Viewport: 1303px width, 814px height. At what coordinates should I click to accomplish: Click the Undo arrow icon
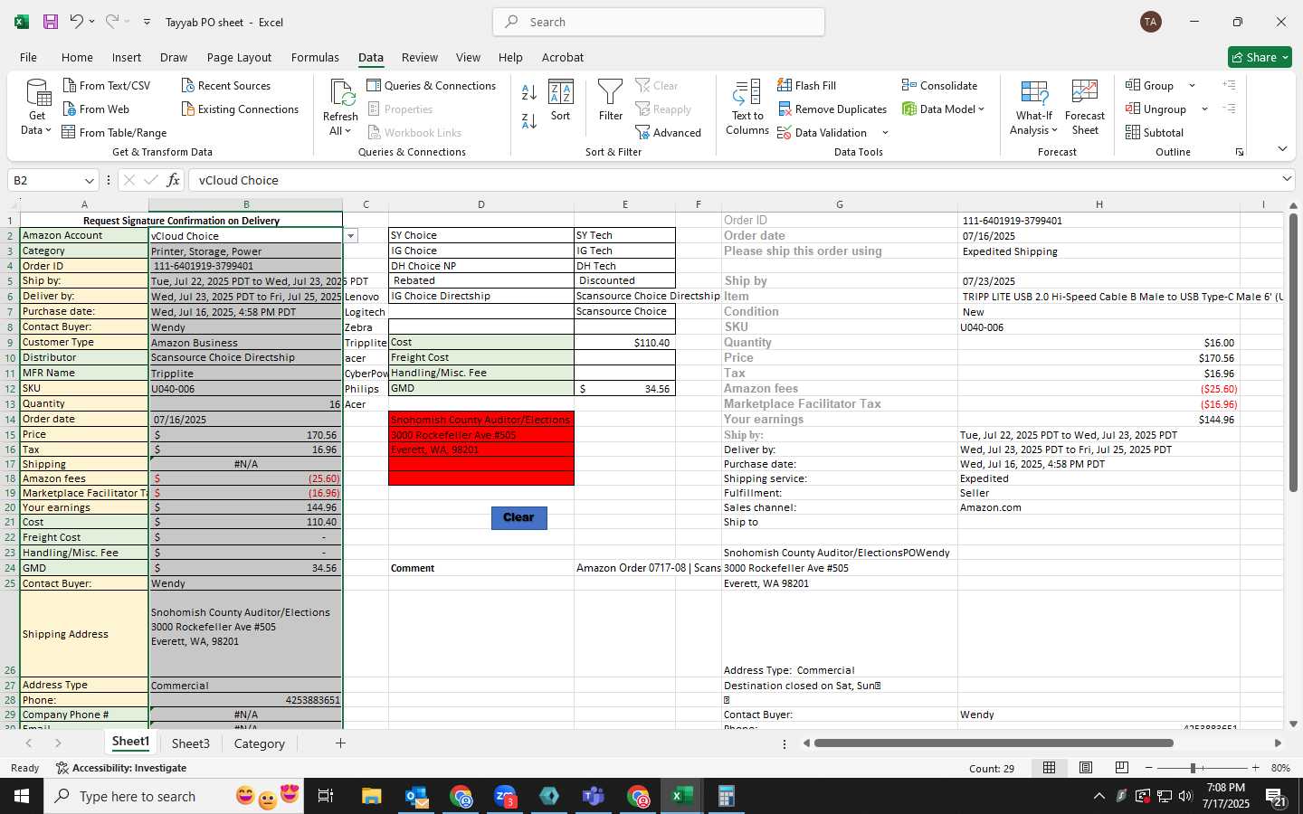[x=77, y=22]
